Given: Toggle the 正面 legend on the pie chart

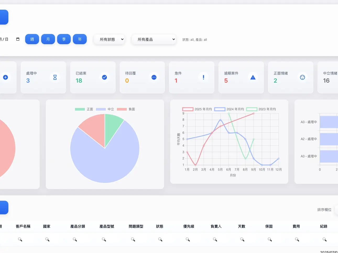Looking at the screenshot, I should (x=85, y=109).
